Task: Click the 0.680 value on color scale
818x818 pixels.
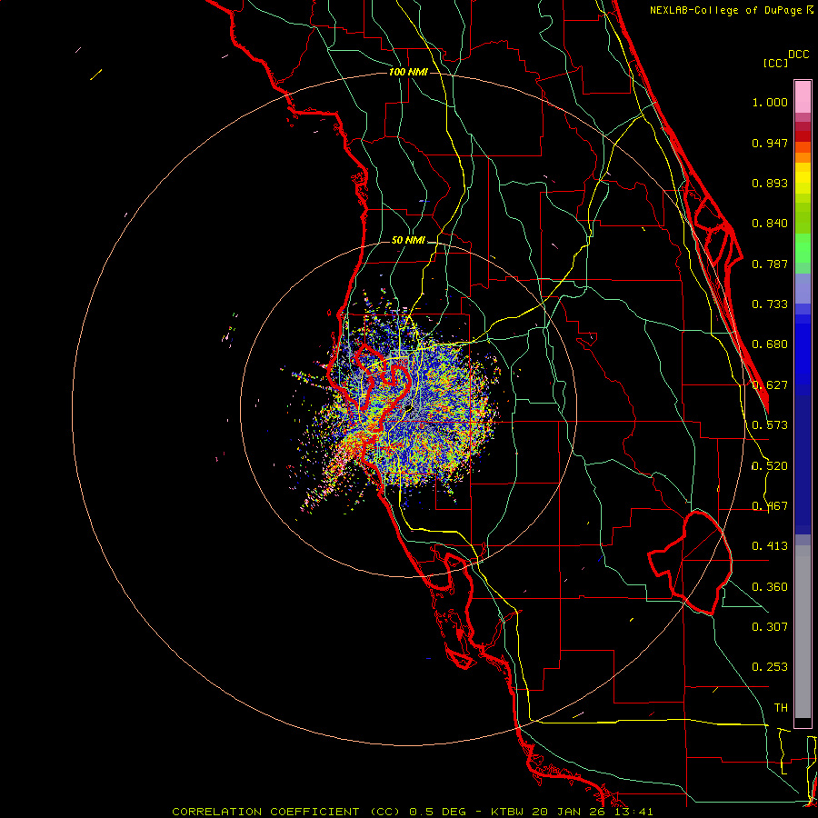Action: [770, 344]
